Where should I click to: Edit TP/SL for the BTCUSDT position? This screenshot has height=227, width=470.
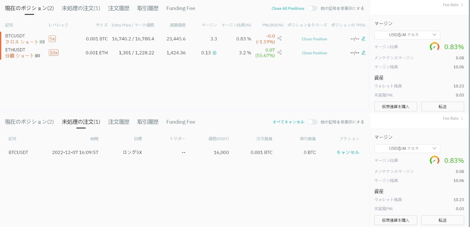tap(364, 38)
